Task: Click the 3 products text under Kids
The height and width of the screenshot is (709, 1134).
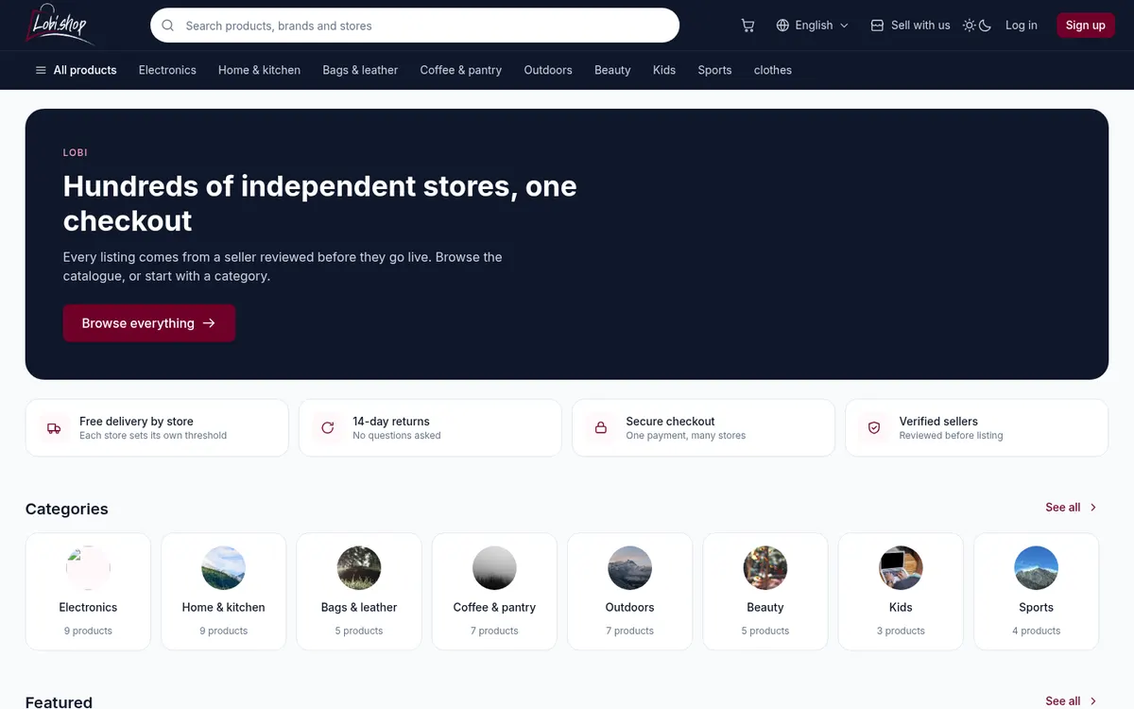Action: [901, 631]
